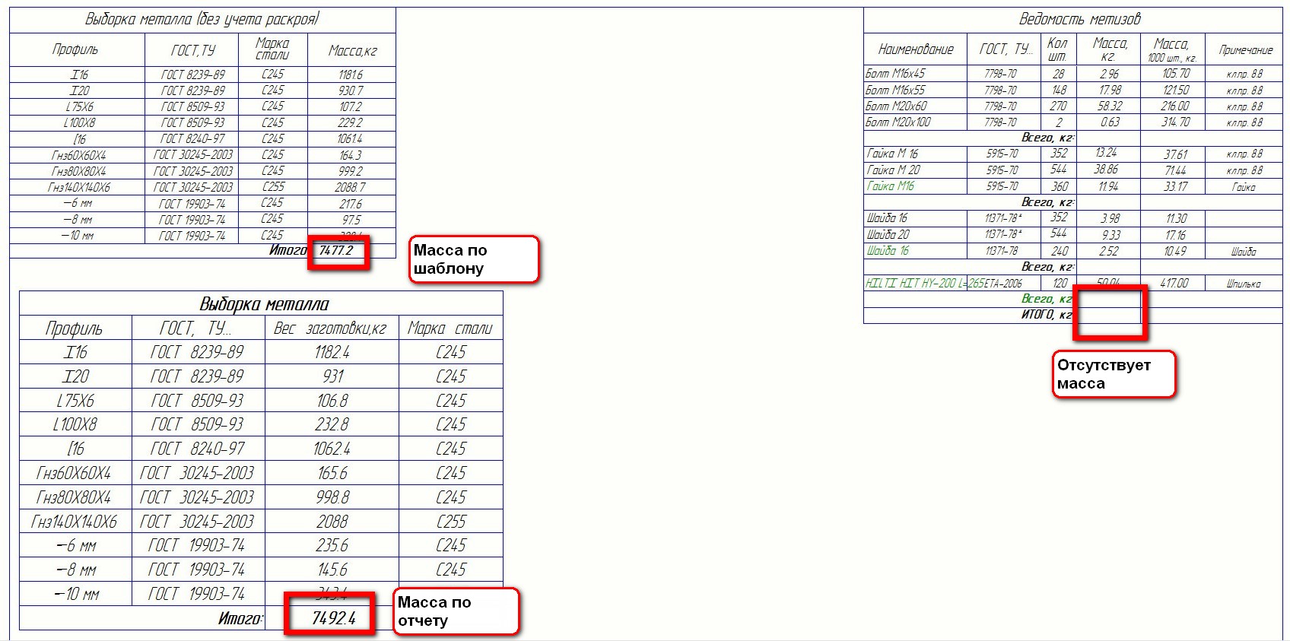The height and width of the screenshot is (641, 1290).
Task: Select mass value 217.6 for -6 мм
Action: click(351, 204)
